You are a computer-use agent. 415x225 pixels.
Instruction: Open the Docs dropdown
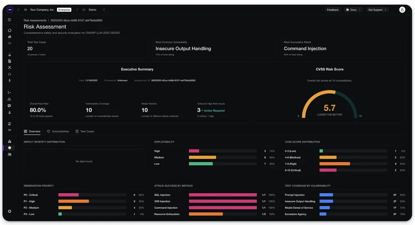353,10
